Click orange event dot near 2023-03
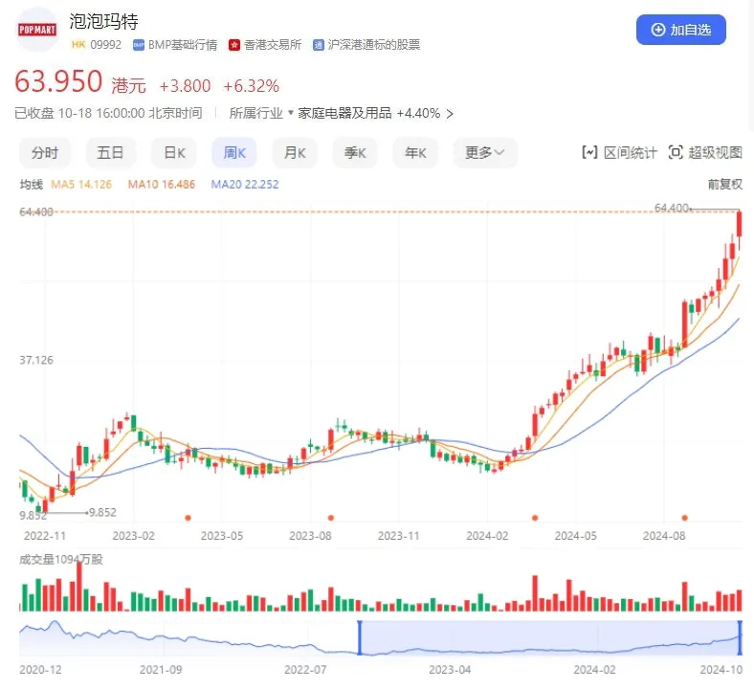This screenshot has width=754, height=690. click(188, 518)
